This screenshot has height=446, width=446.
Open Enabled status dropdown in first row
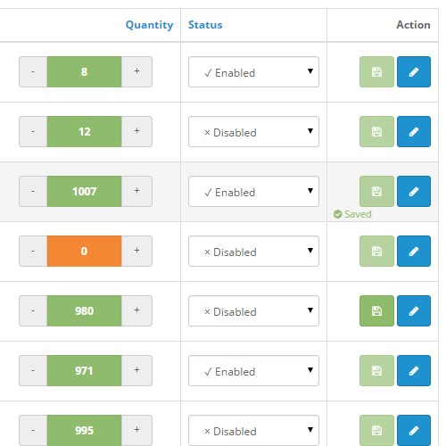[x=253, y=72]
